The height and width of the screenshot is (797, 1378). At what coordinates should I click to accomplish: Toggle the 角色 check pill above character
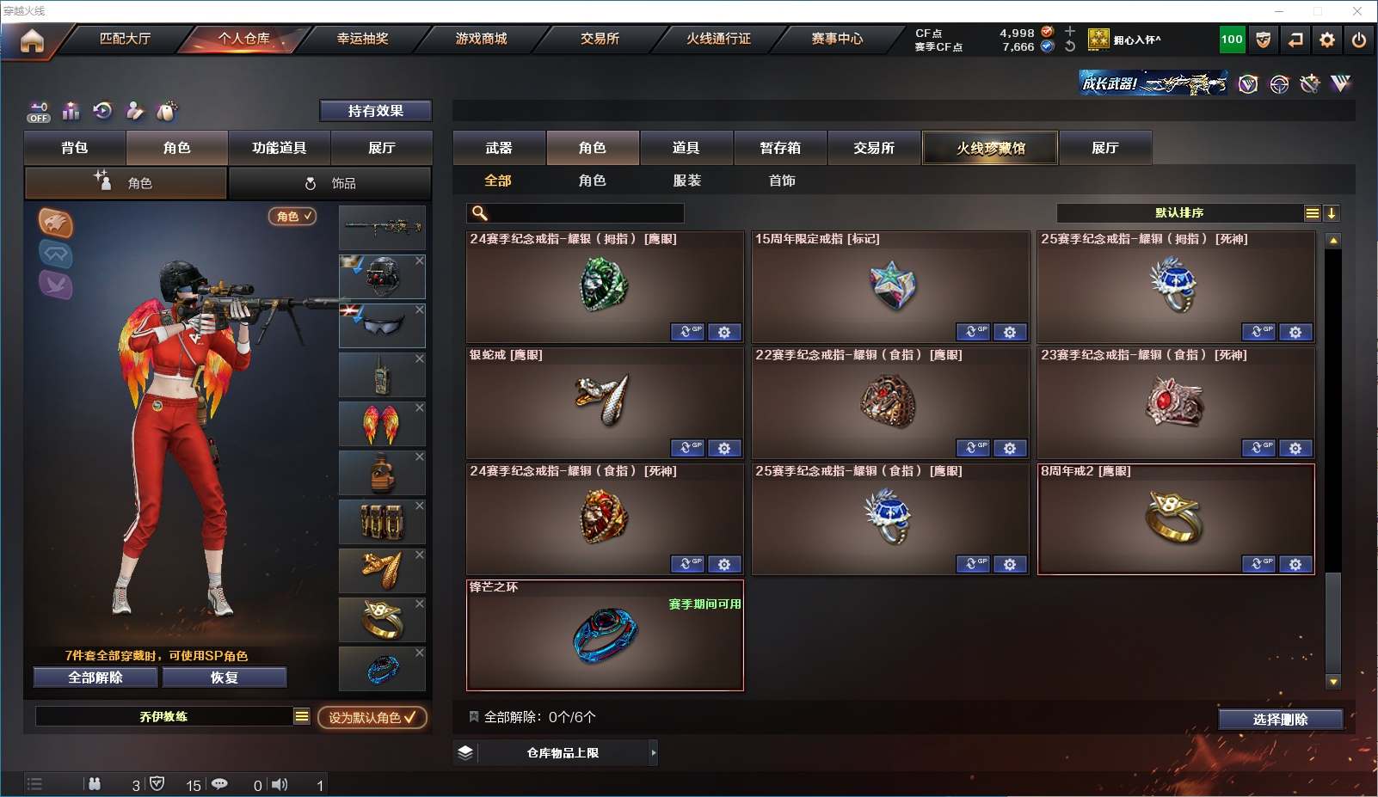pos(292,217)
